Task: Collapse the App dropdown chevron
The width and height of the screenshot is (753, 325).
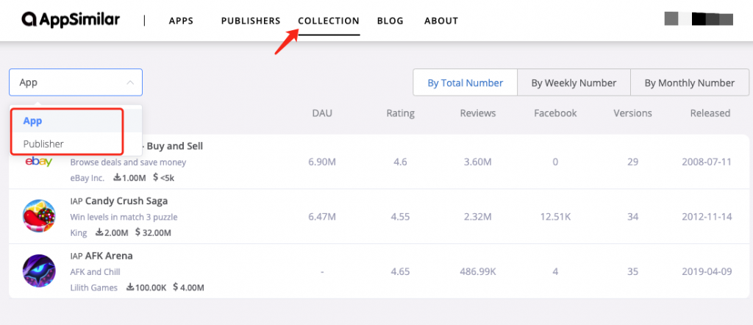Action: click(130, 82)
